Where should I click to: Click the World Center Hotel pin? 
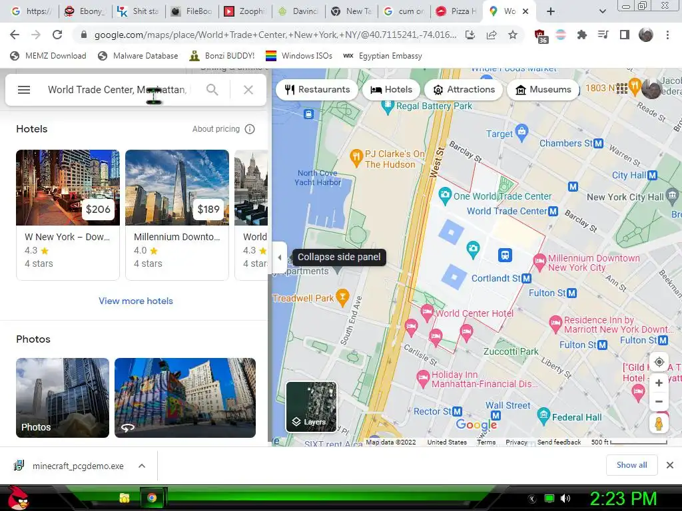(x=427, y=312)
